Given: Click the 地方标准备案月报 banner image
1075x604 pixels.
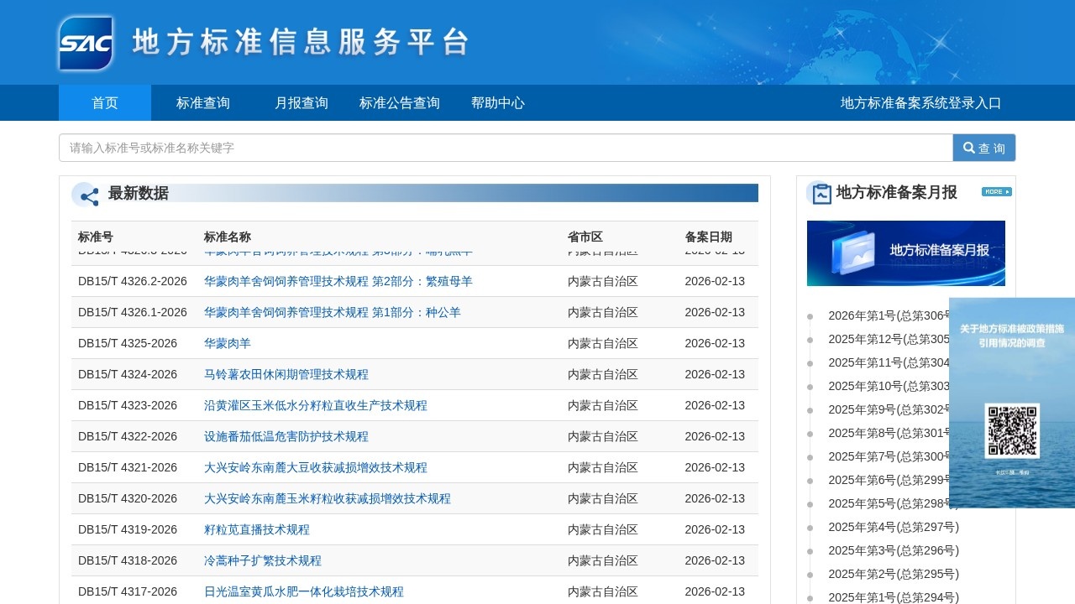Looking at the screenshot, I should point(905,253).
